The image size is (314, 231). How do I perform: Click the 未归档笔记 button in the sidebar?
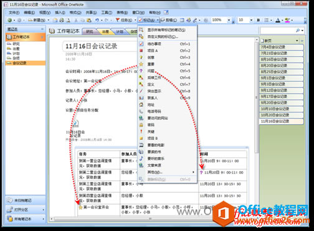pos(26,200)
